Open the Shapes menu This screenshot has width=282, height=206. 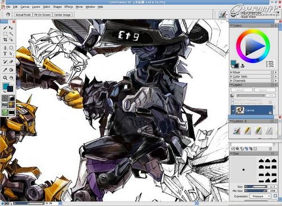click(58, 7)
